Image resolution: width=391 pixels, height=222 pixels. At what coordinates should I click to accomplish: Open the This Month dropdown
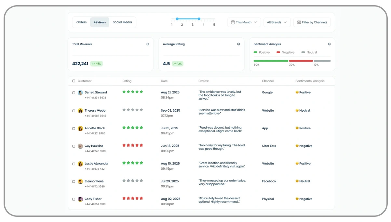pyautogui.click(x=244, y=22)
